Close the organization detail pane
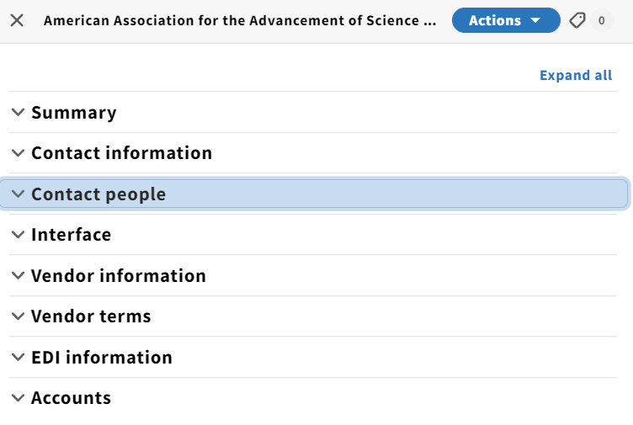The image size is (633, 425). pos(17,20)
